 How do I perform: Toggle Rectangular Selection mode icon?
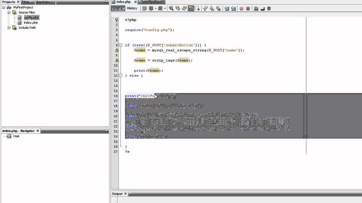tap(197, 8)
